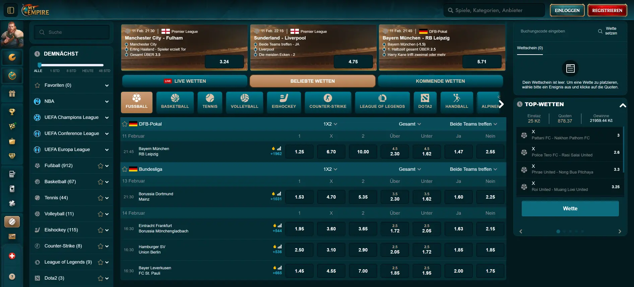Open statistics icon for Borussia Dortmund match
634x287 pixels.
[x=279, y=194]
